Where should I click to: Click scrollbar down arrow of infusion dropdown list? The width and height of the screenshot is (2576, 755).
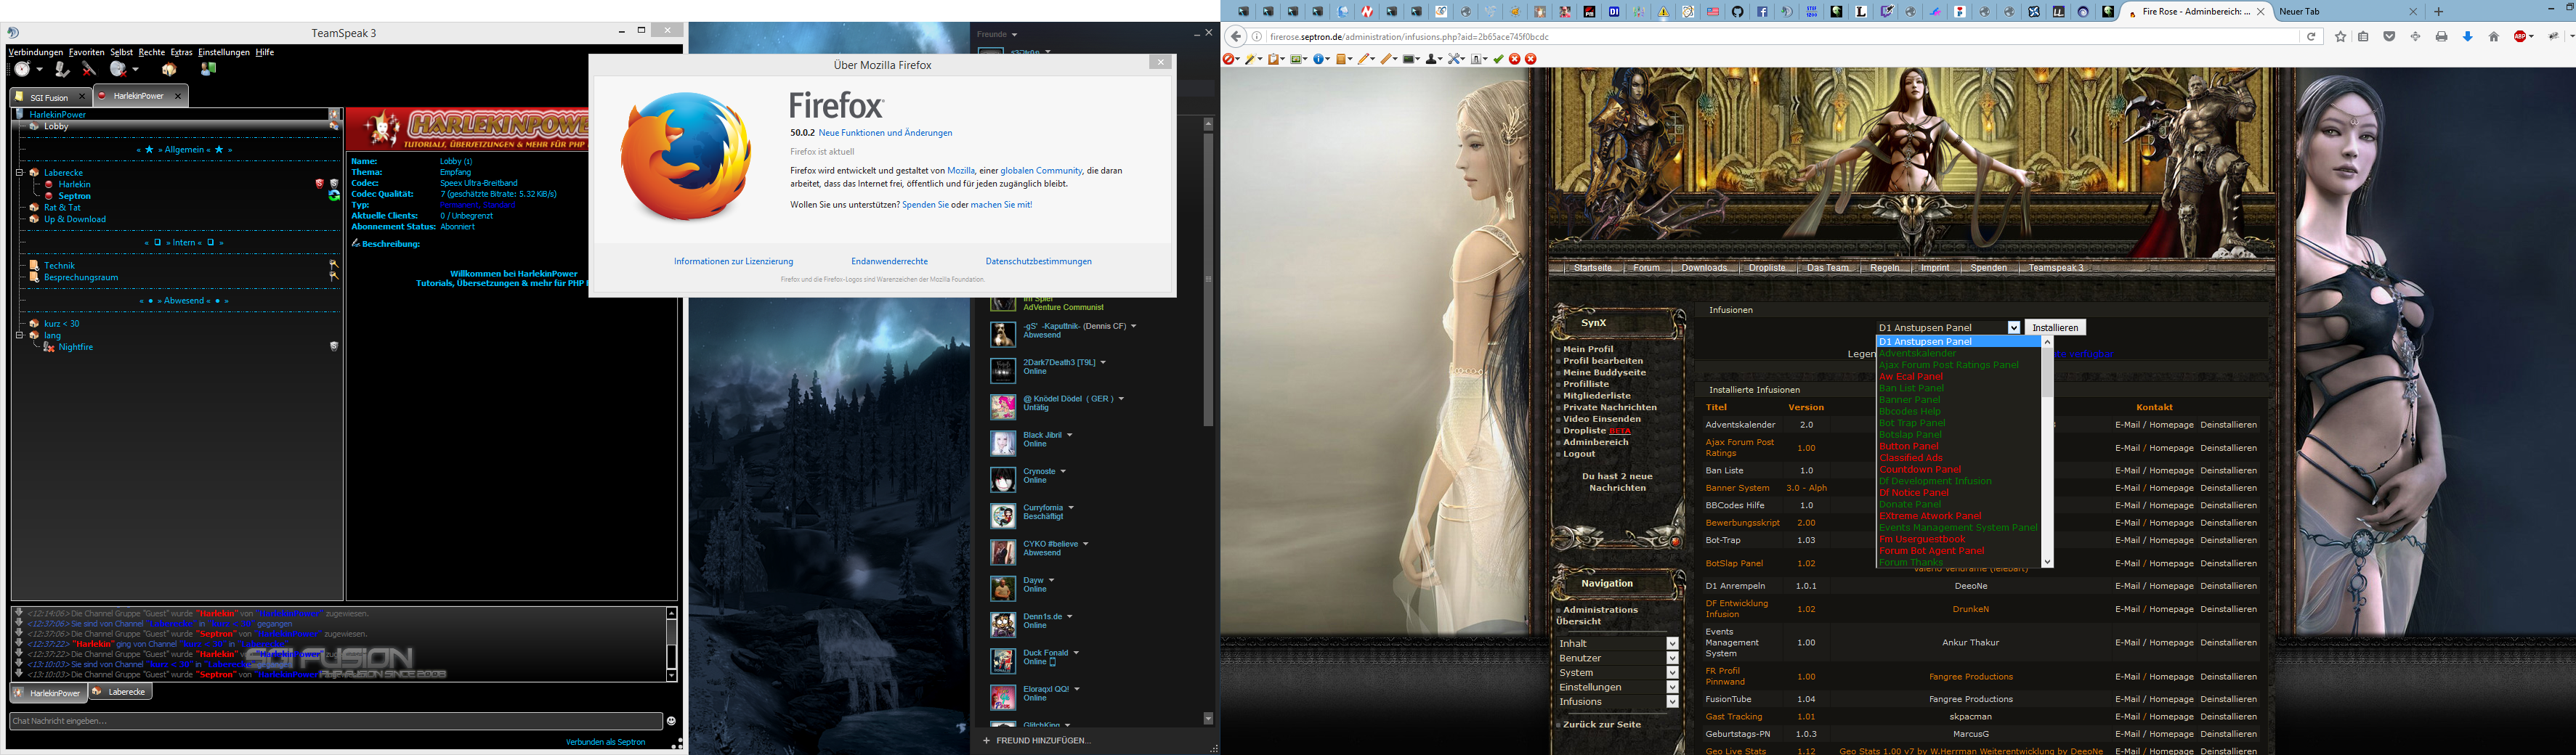coord(2047,561)
